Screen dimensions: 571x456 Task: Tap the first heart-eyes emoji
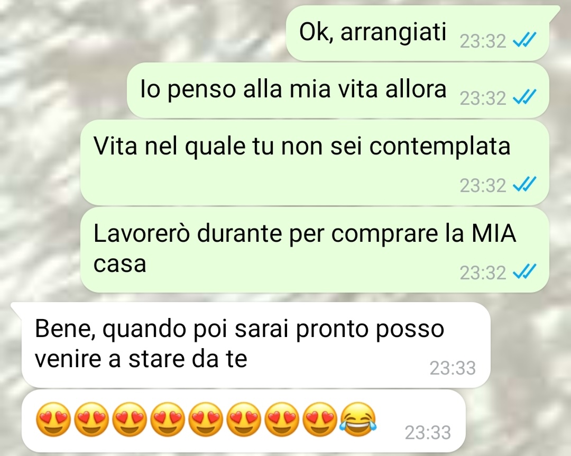(53, 419)
